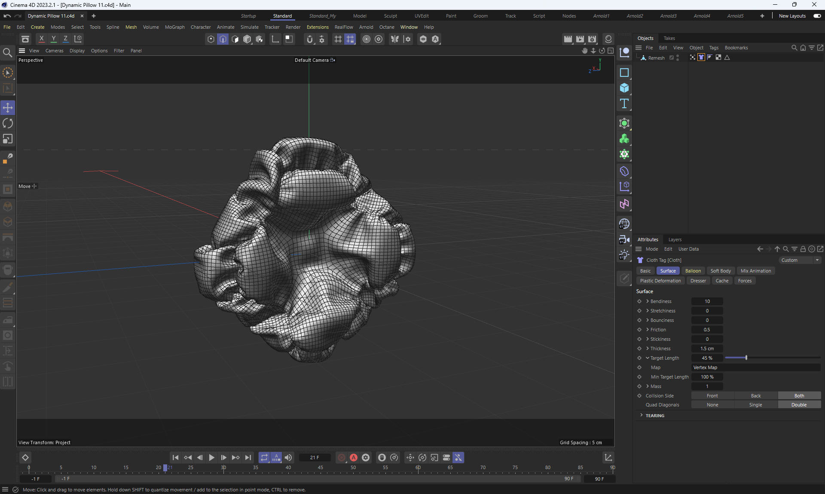Image resolution: width=825 pixels, height=494 pixels.
Task: Go to end of animation
Action: pyautogui.click(x=248, y=458)
